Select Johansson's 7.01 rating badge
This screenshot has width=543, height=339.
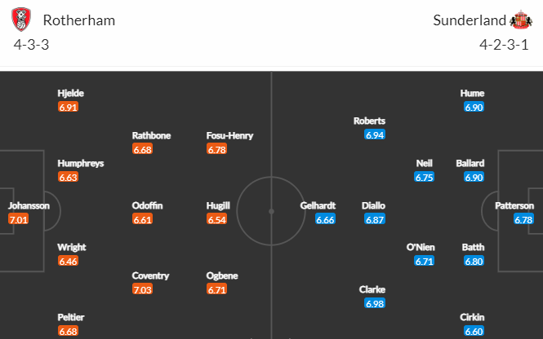(x=18, y=219)
